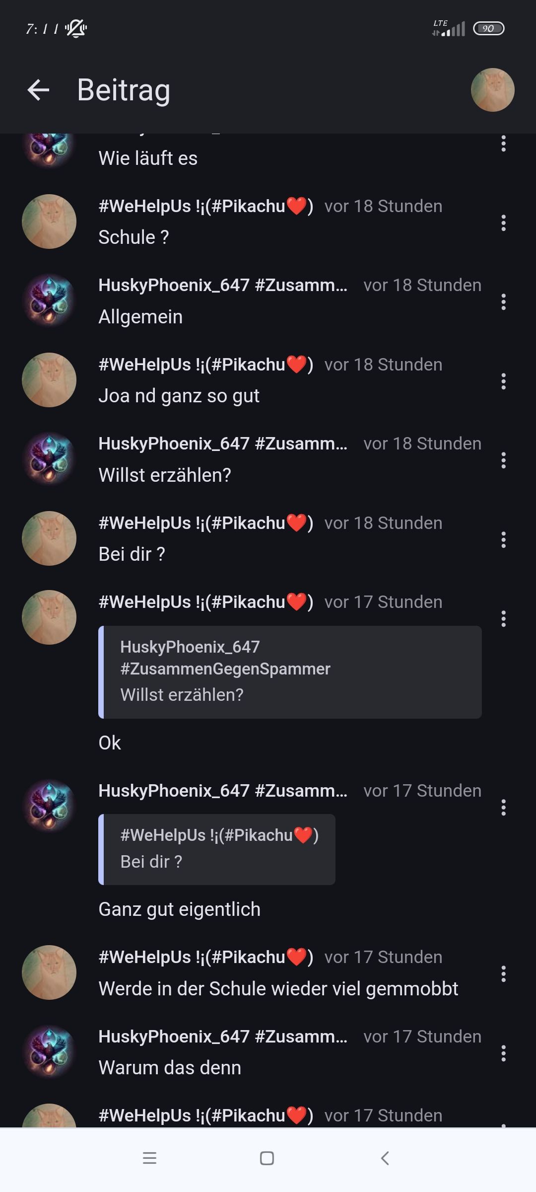Open HuskyPhoenix_647 username on 'Allgemein' comment
The image size is (536, 1192).
tap(223, 285)
